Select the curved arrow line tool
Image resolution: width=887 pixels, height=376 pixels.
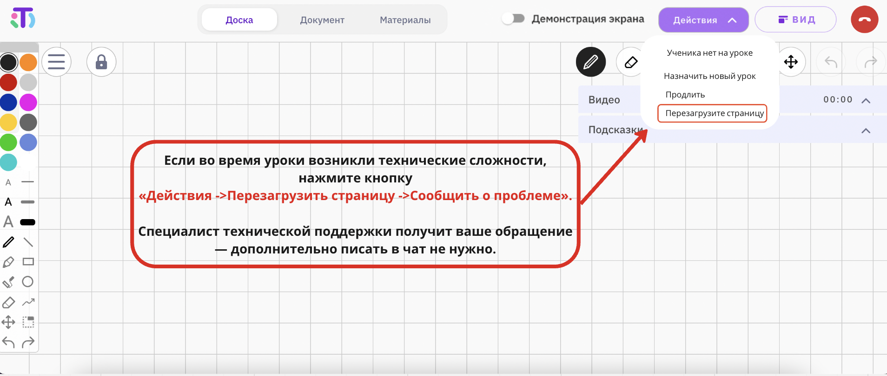(x=28, y=302)
